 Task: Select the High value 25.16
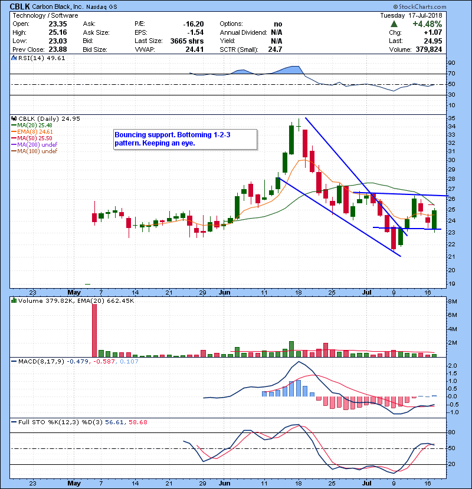[58, 32]
